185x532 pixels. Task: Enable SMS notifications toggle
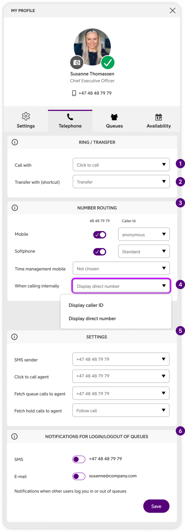(79, 459)
